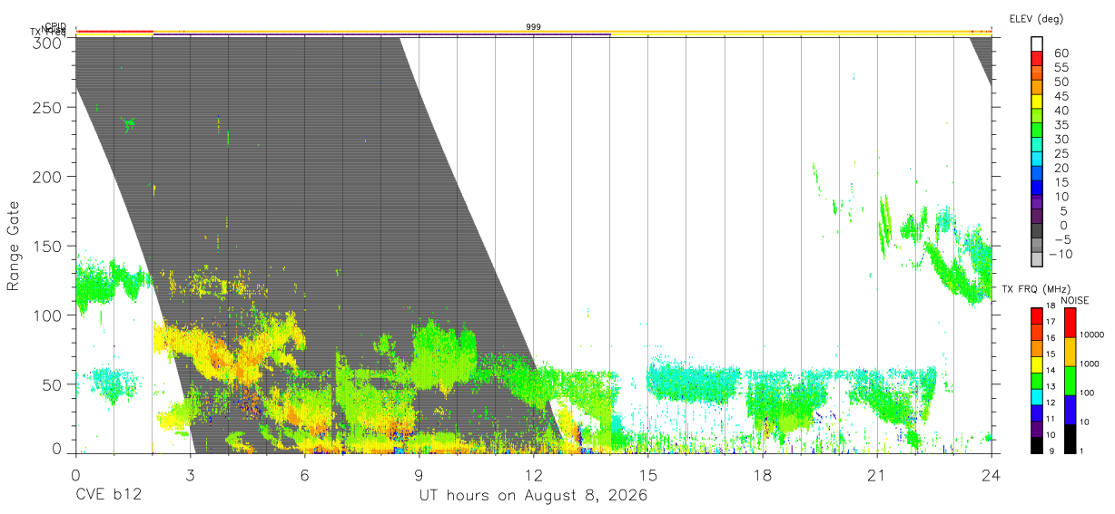1115x514 pixels.
Task: Click the 6 tick on the UT hours axis
Action: [304, 475]
